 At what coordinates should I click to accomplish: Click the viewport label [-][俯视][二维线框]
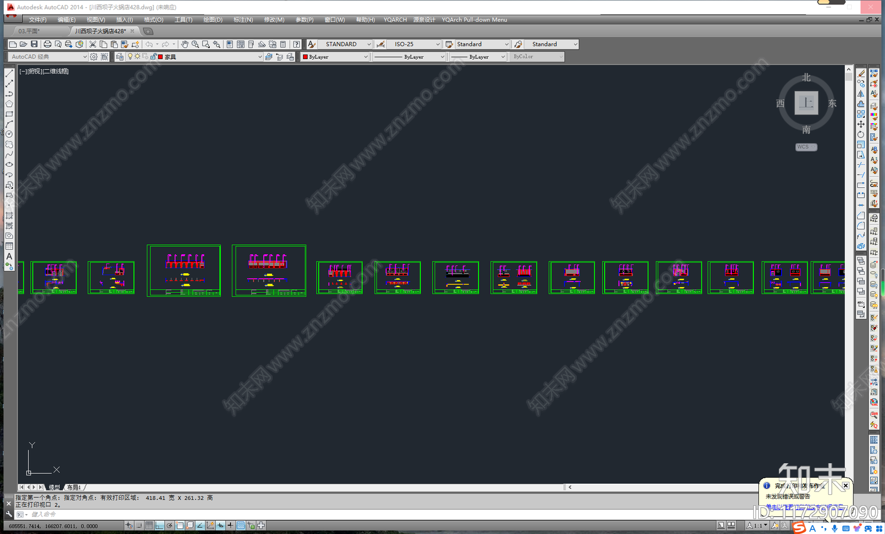pos(44,71)
